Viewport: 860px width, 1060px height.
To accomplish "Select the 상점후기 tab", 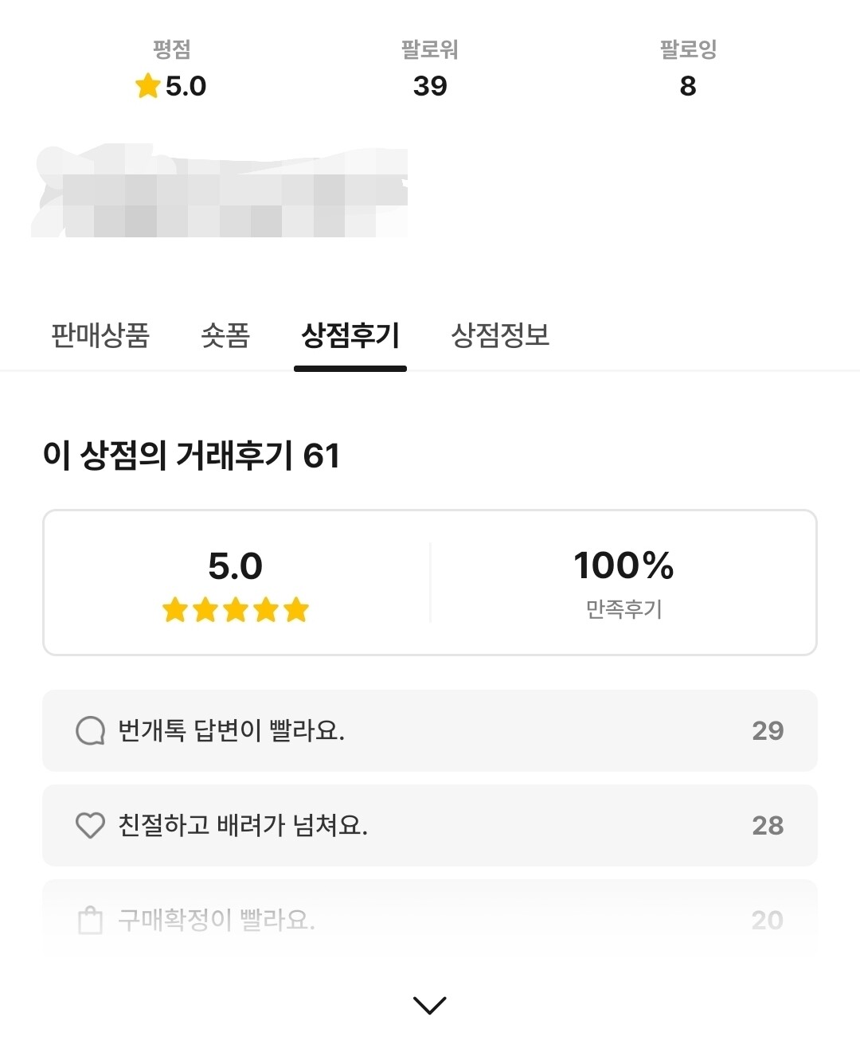I will tap(350, 335).
